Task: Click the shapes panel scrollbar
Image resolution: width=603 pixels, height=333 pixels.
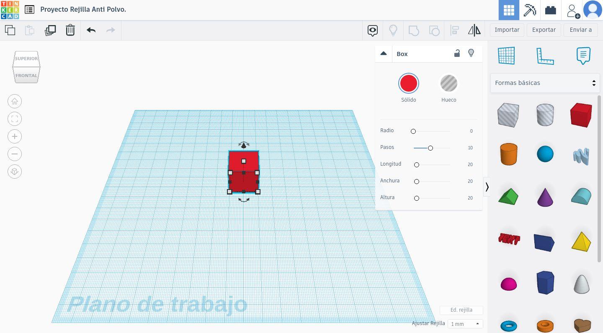Action: [x=600, y=179]
